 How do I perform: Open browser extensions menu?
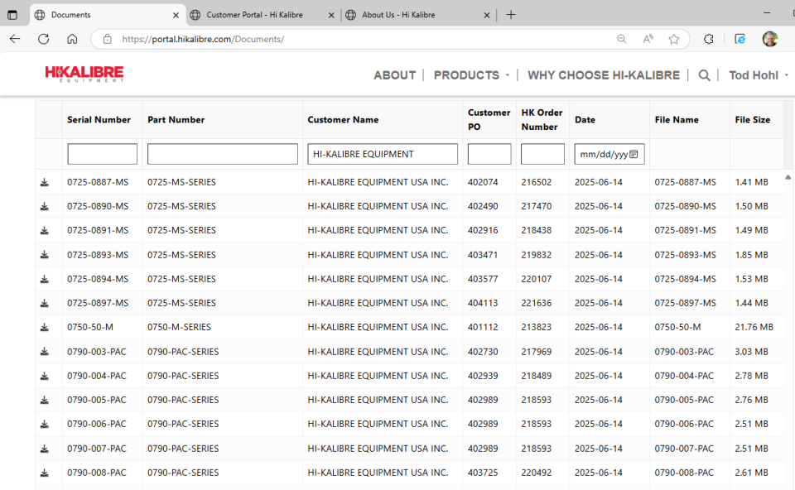click(x=709, y=39)
